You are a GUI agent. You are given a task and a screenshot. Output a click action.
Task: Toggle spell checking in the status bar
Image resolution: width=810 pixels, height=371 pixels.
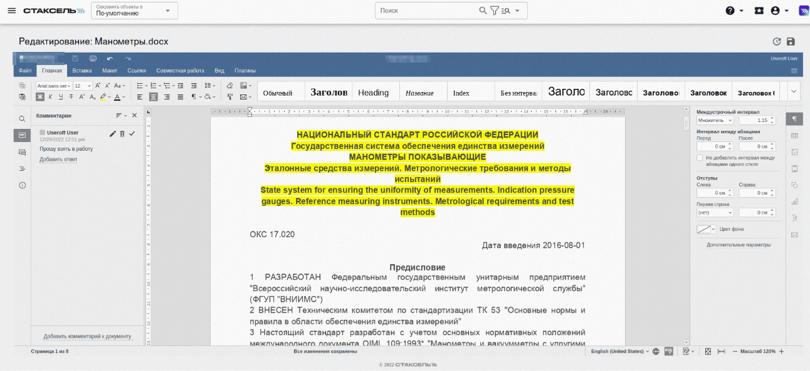tap(668, 352)
